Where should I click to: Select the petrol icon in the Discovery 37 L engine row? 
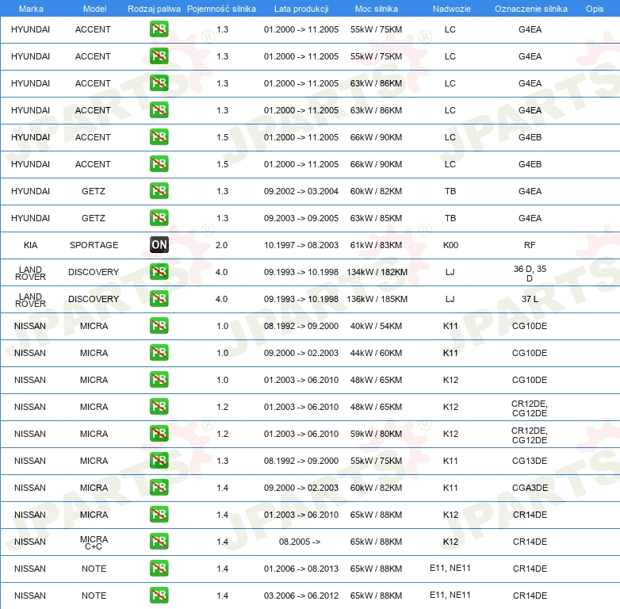coord(159,299)
